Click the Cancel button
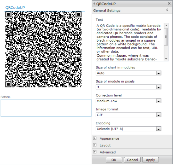The width and height of the screenshot is (173, 165). coord(132,160)
